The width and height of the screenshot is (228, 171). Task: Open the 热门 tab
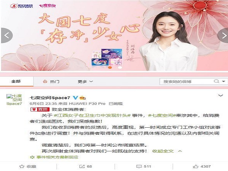click(x=51, y=82)
